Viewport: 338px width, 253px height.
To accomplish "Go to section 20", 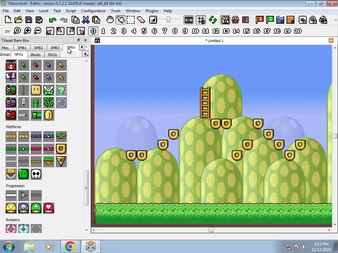I will point(298,31).
